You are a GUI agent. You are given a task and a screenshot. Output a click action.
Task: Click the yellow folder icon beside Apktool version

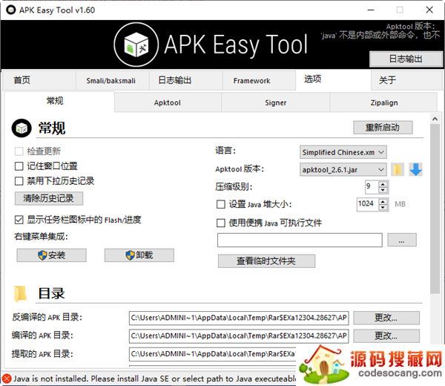click(398, 169)
